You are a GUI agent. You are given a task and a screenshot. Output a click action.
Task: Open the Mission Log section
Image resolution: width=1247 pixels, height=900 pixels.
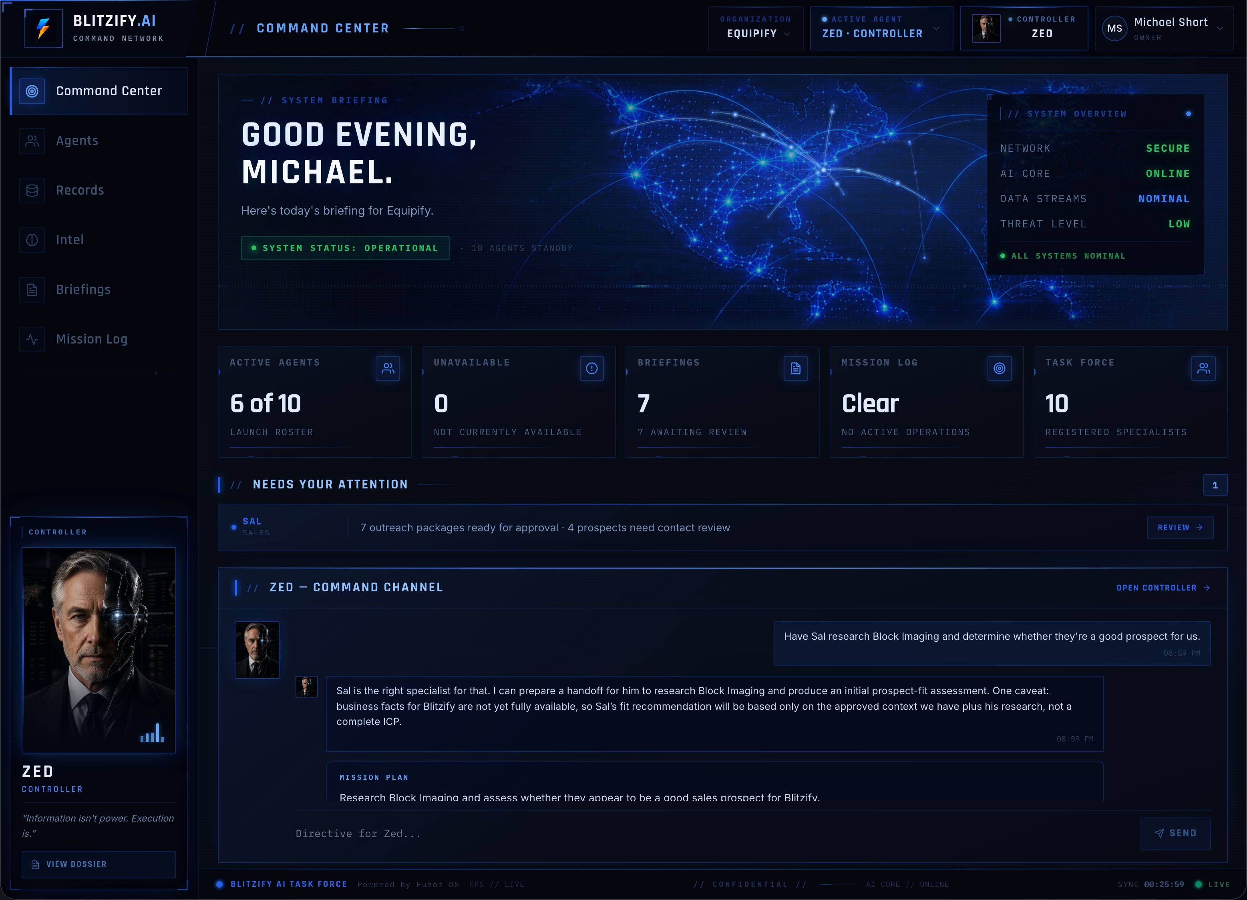[99, 339]
